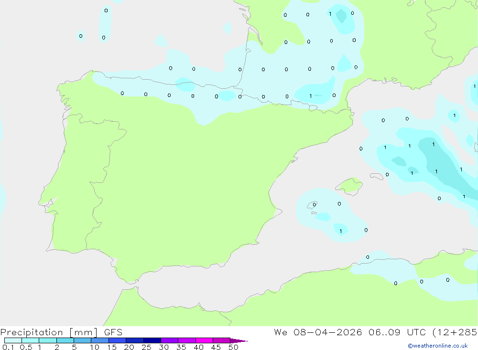This screenshot has height=350, width=478.
Task: Select the 20–25 mm dark blue legend swatch
Action: point(134,340)
